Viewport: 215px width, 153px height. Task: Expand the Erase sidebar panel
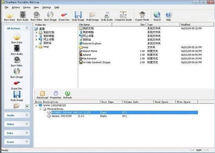(x=27, y=142)
